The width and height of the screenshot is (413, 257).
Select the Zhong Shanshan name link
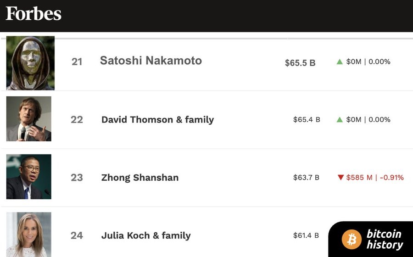pos(140,178)
